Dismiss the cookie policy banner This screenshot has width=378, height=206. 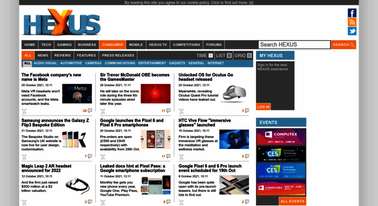click(251, 2)
